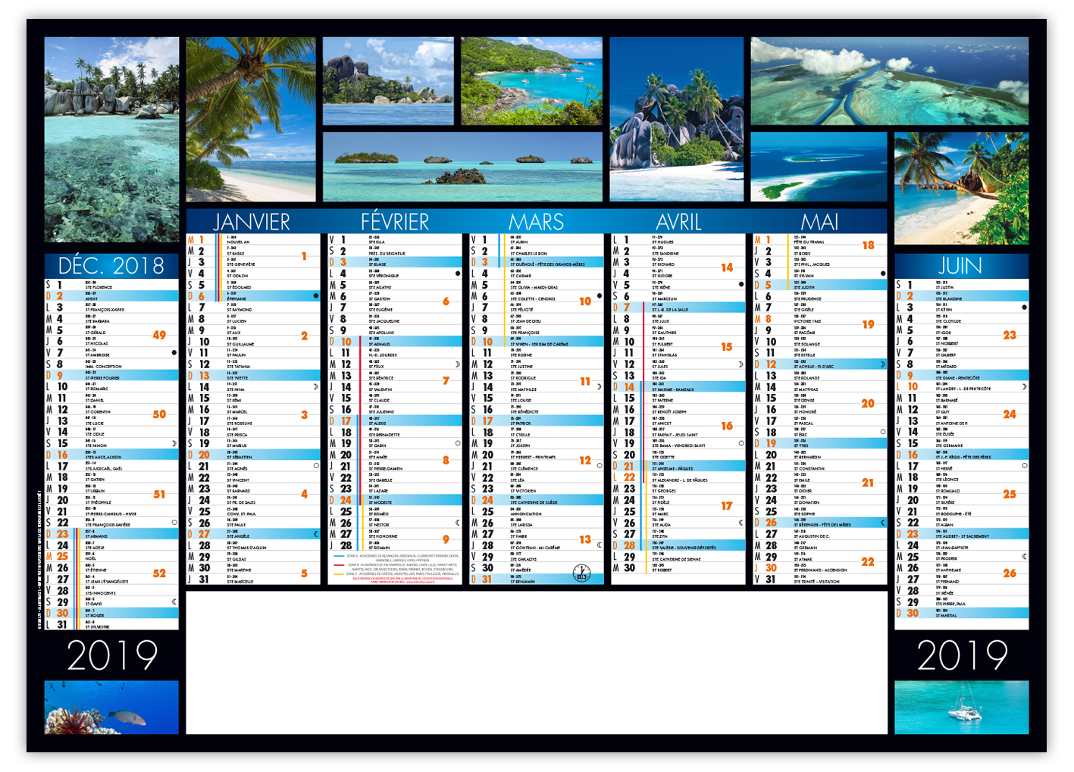Click the first quarter moon on April 12
Viewport: 1074px width, 772px height.
(741, 364)
